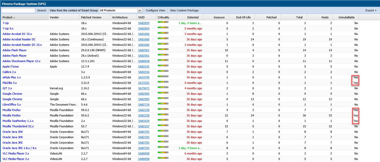Image resolution: width=380 pixels, height=162 pixels.
Task: Click the Search button
Action: pos(42,10)
